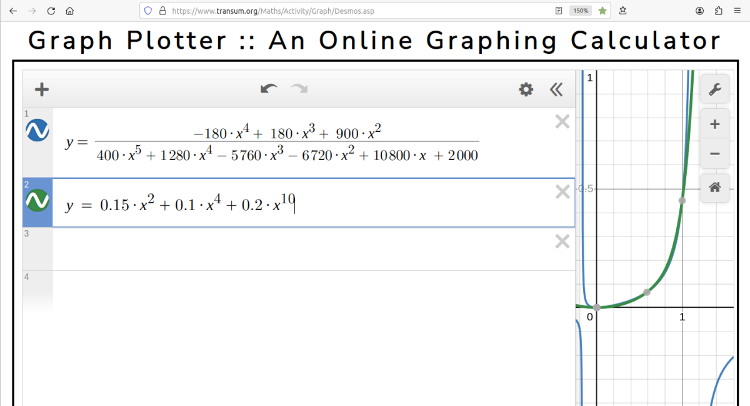
Task: Click the gray curve point between 0 and 1
Action: [x=647, y=292]
